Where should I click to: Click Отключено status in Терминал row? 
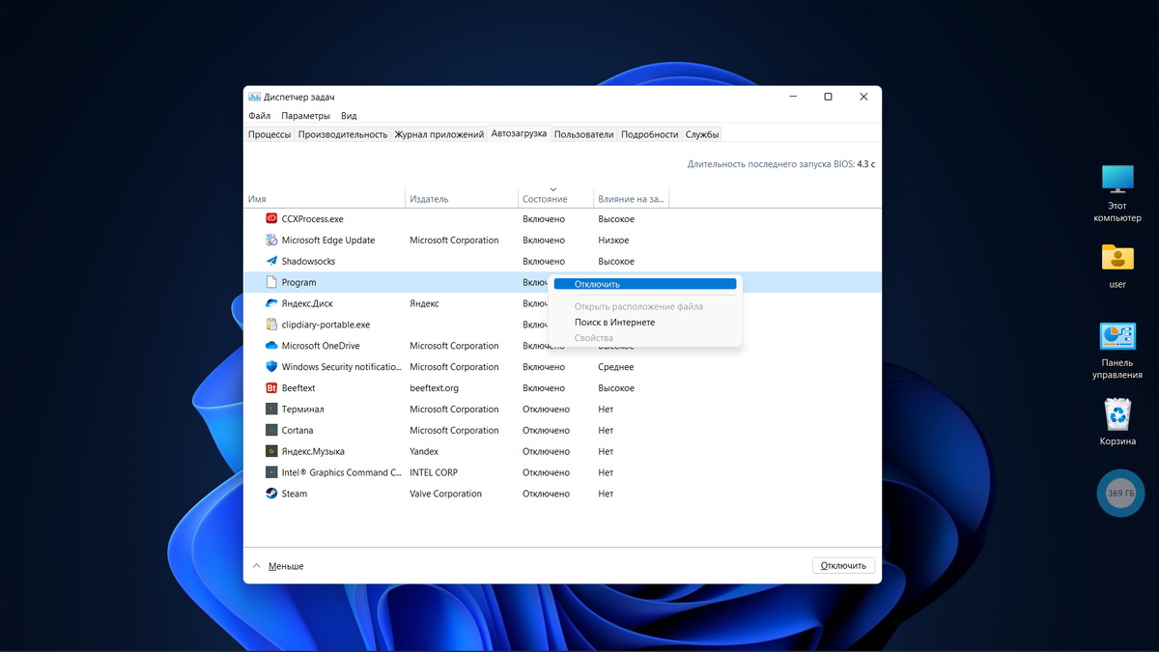pyautogui.click(x=547, y=410)
